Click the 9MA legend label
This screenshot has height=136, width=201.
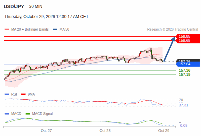(31, 95)
